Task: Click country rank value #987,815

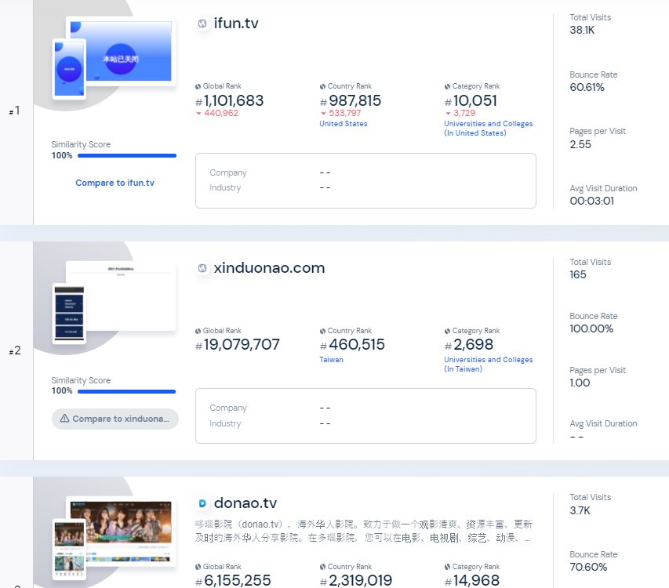Action: [x=351, y=101]
